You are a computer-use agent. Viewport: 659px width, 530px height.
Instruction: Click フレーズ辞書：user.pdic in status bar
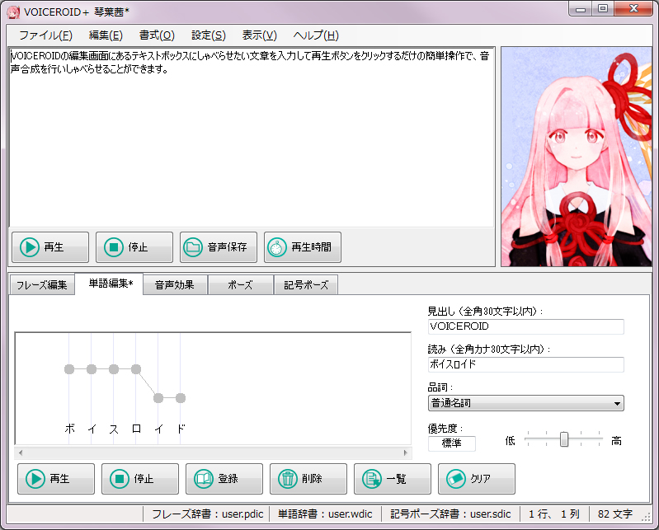[x=208, y=514]
